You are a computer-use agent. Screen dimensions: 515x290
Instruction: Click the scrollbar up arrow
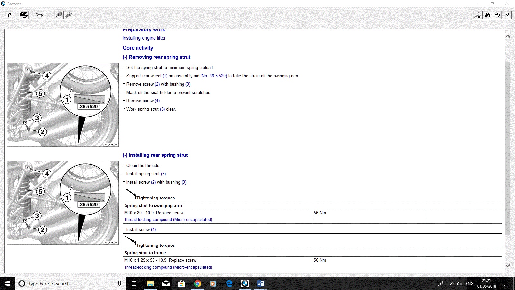[508, 36]
